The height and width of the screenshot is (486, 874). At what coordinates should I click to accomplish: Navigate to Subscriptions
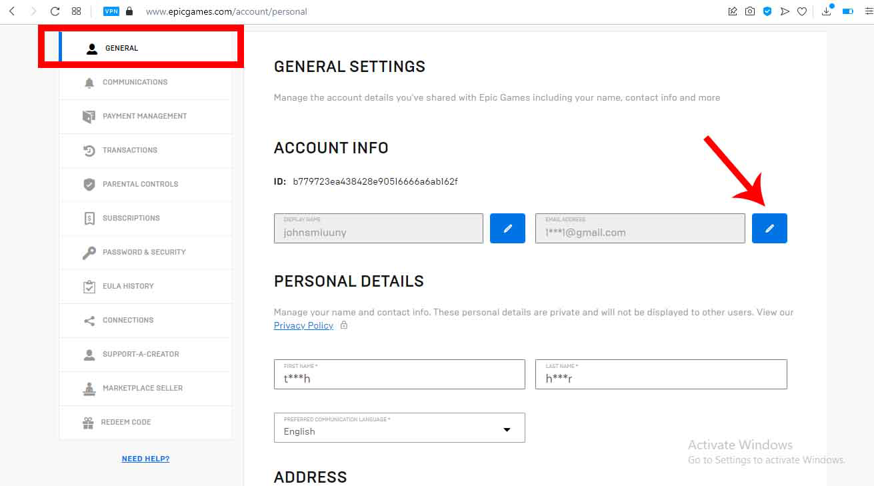[145, 218]
